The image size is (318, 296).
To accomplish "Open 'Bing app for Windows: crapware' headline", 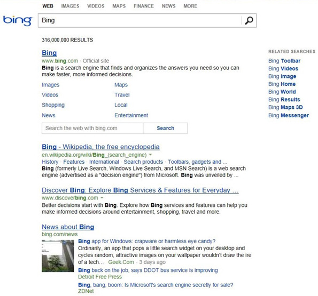I will 146,241.
